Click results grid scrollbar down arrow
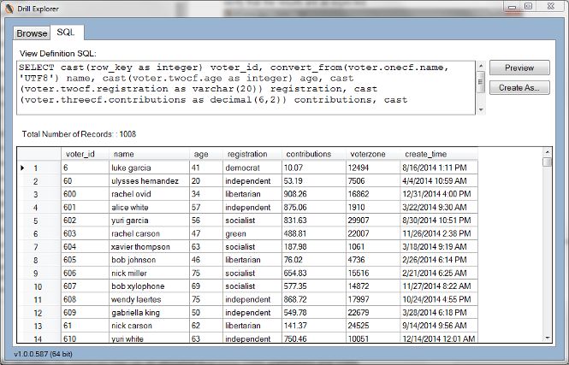 point(548,338)
